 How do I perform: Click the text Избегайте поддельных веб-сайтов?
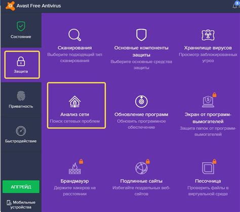click(x=141, y=191)
